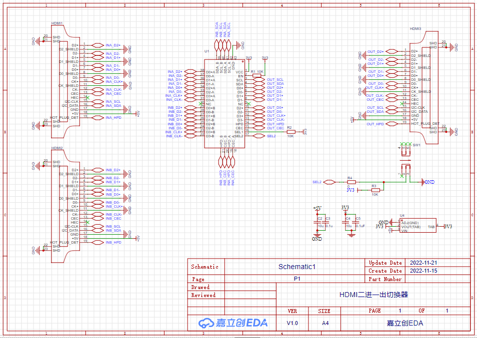Select resistor R2 symbol near SEL1 pin
Image resolution: width=477 pixels, height=338 pixels.
click(x=291, y=132)
